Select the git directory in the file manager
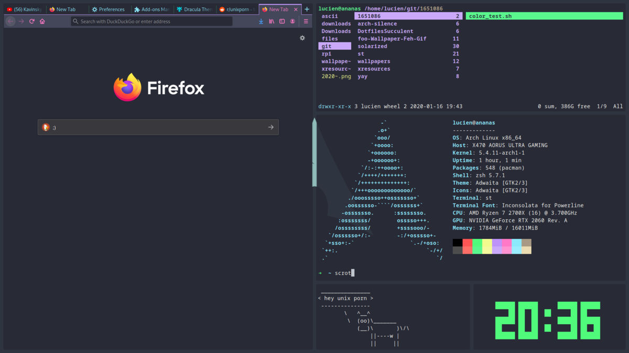Image resolution: width=629 pixels, height=353 pixels. coord(334,45)
